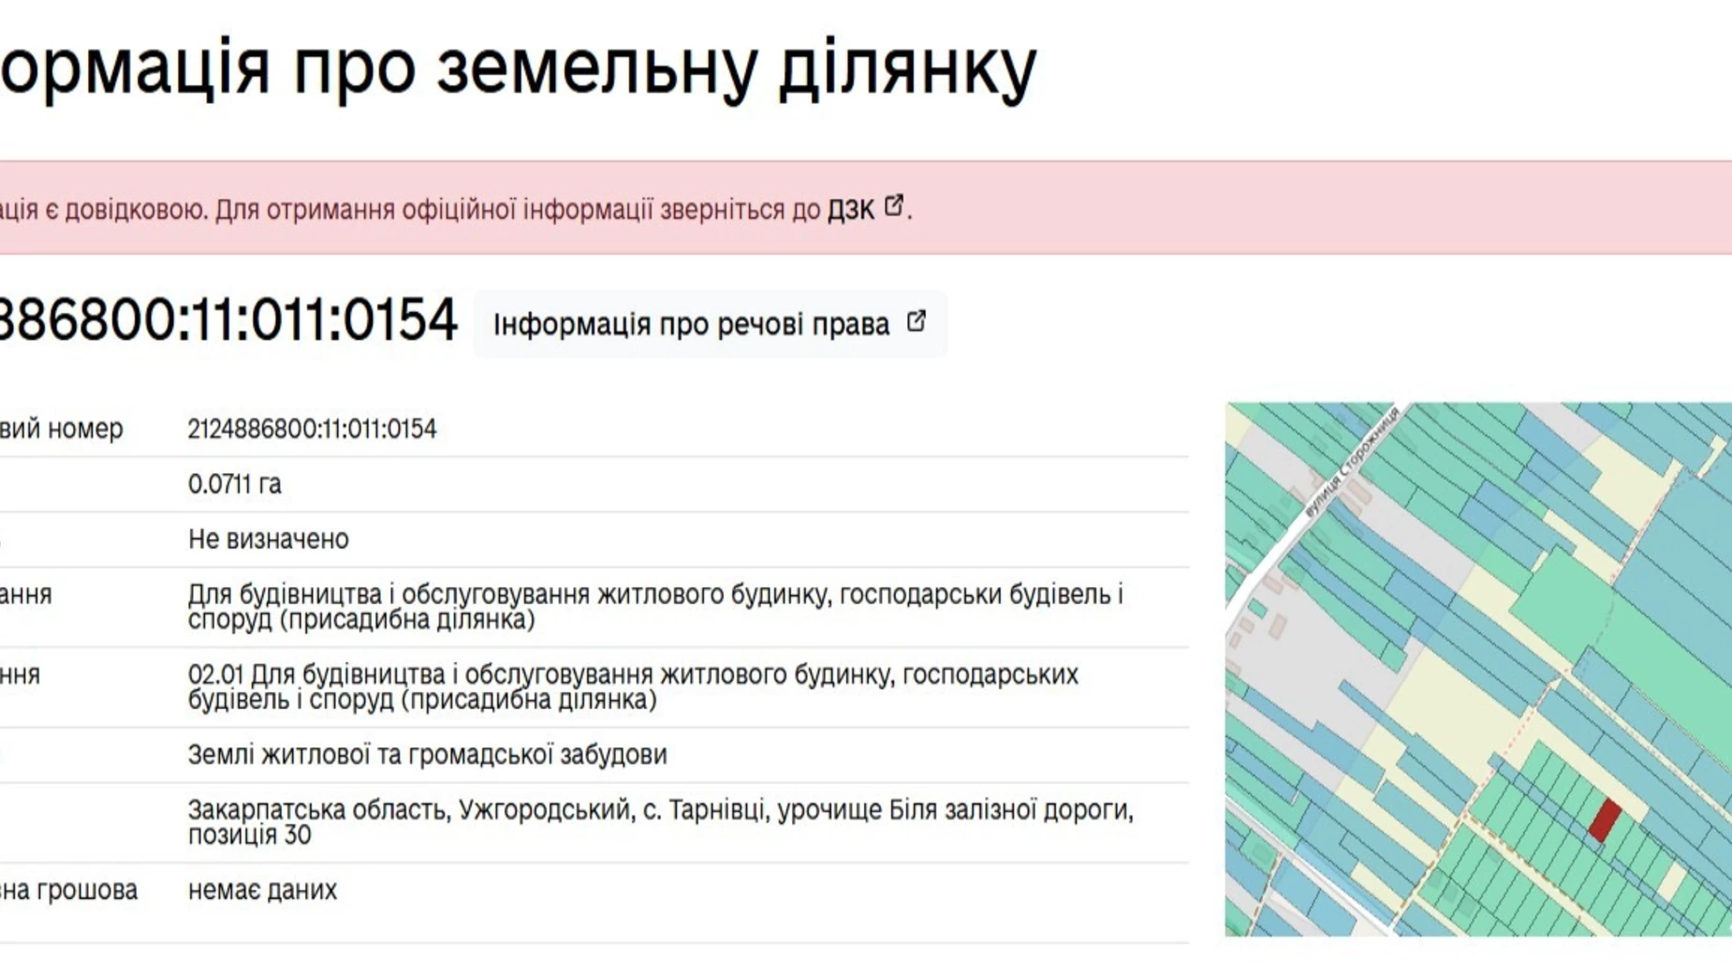Select address text Закарпатська область, Ужгородський
Image resolution: width=1732 pixels, height=974 pixels.
tap(660, 821)
